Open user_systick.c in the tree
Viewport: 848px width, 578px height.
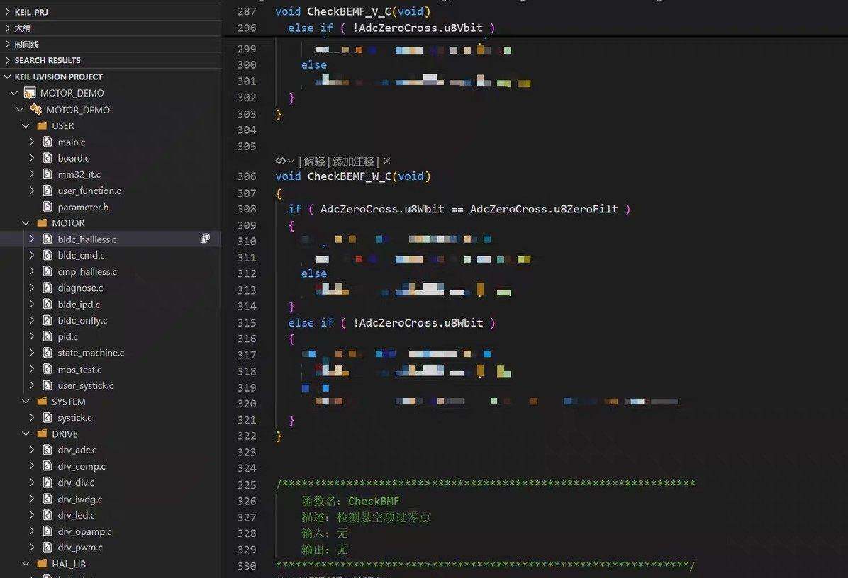(86, 385)
